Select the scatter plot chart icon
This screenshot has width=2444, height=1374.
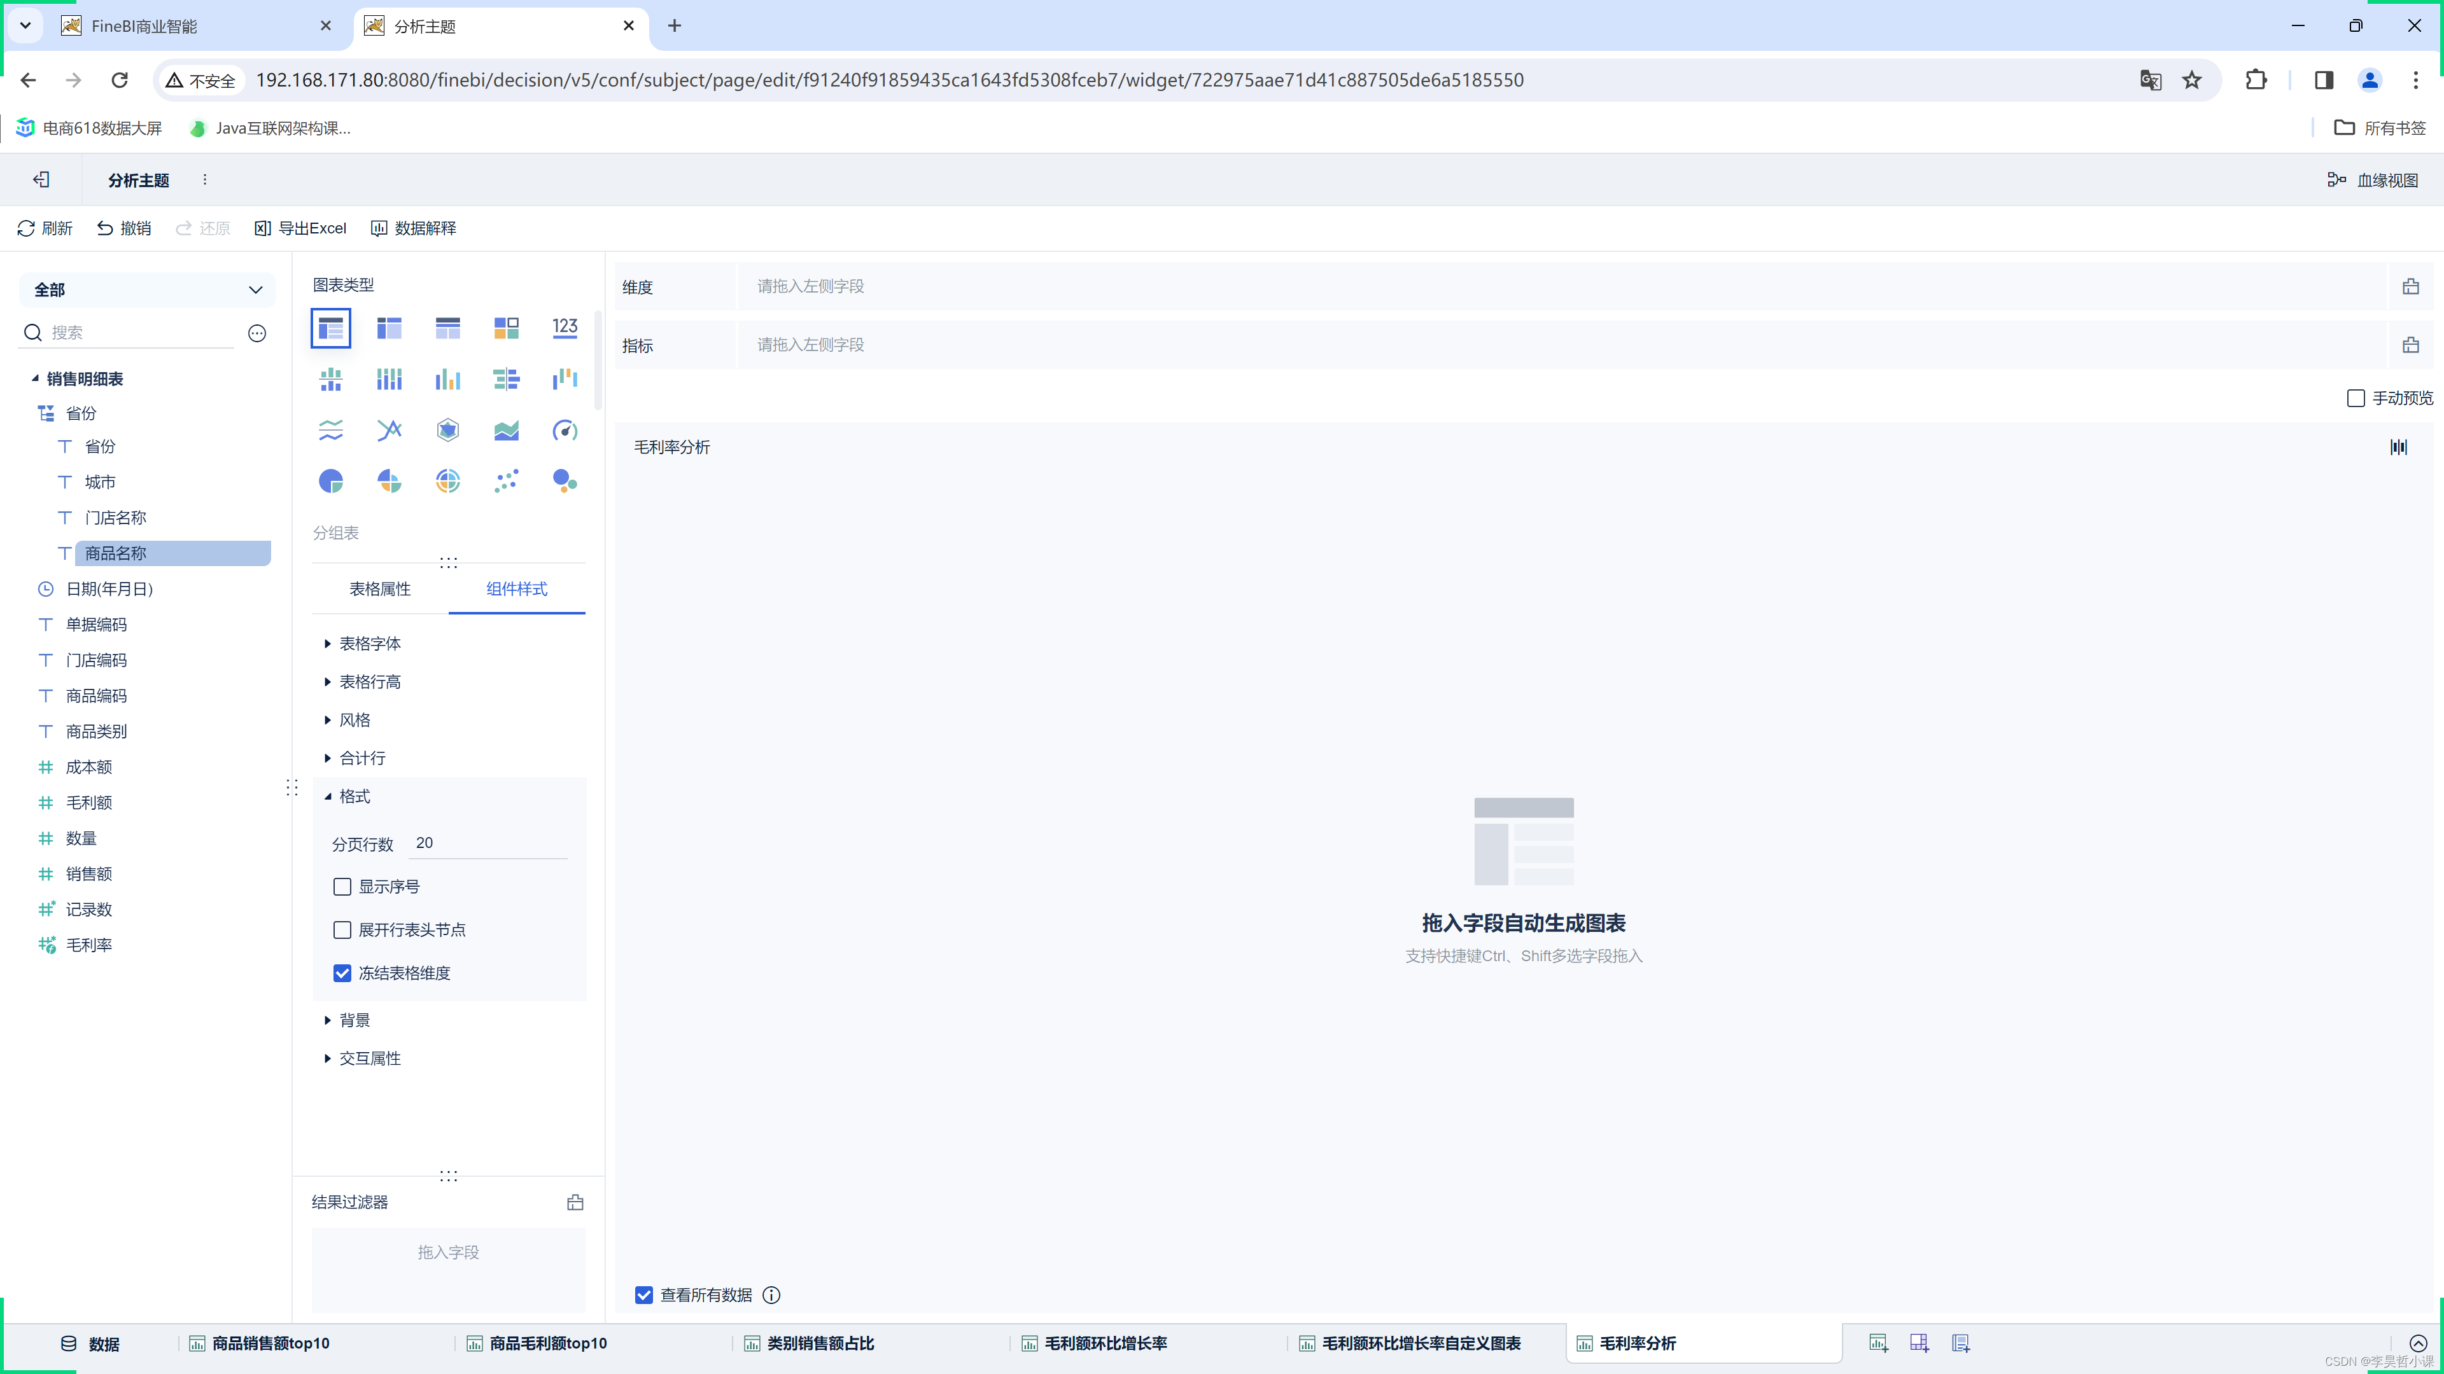pos(506,482)
